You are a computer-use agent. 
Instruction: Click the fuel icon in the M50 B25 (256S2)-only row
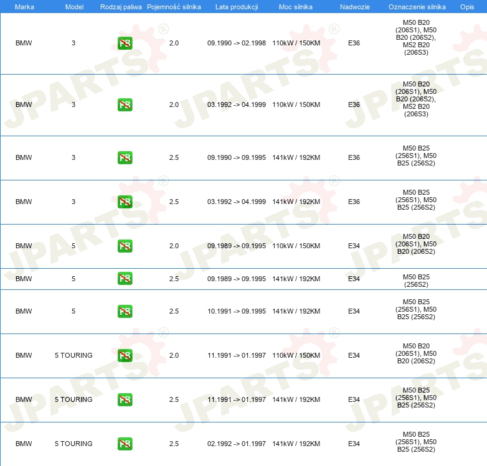(125, 278)
